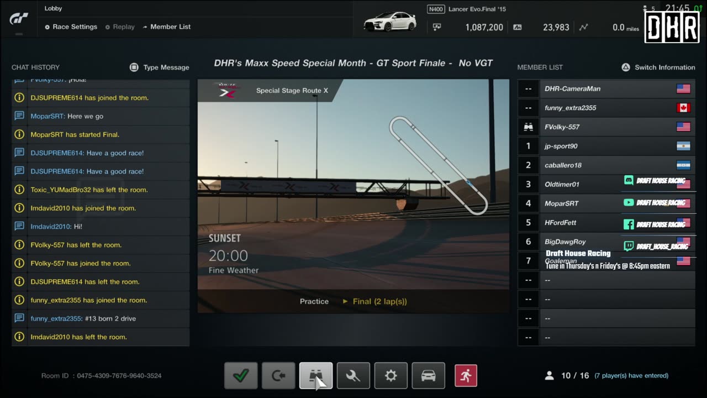Select member row HFordFett

(x=606, y=223)
